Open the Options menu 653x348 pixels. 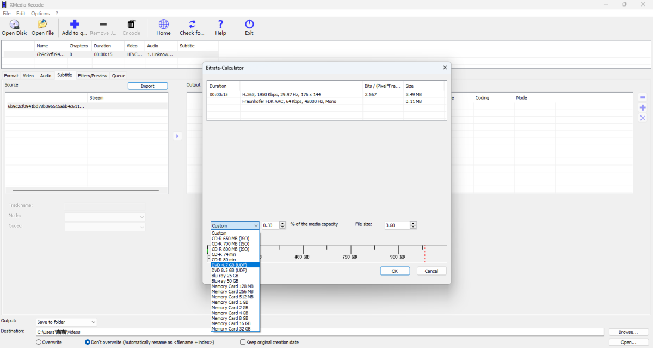40,13
